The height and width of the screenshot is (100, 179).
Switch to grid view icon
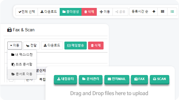coord(162,12)
